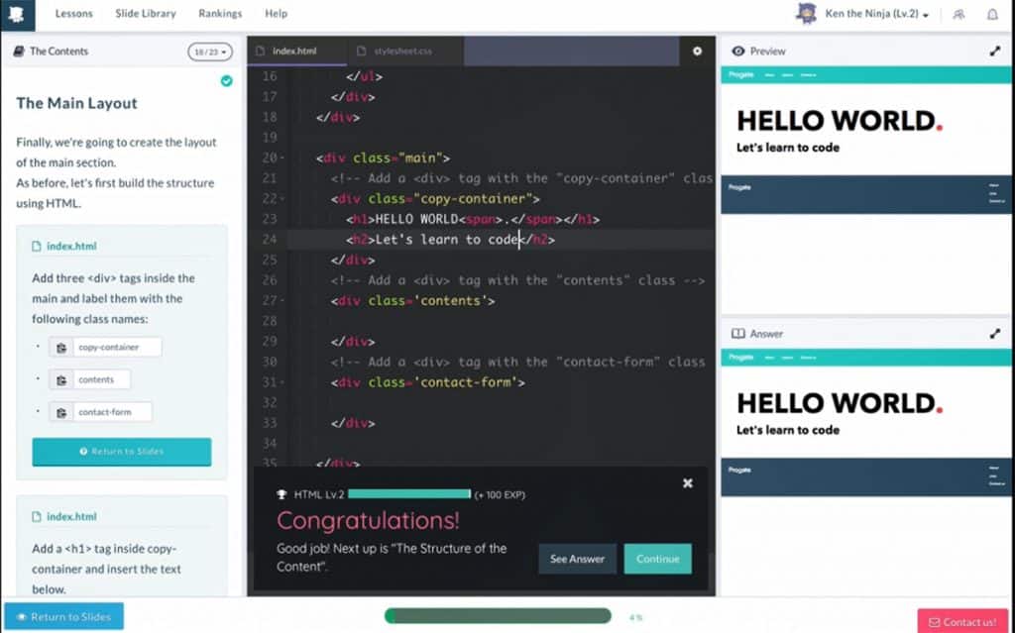Expand the Preview panel fullscreen
1015x633 pixels.
coord(995,52)
